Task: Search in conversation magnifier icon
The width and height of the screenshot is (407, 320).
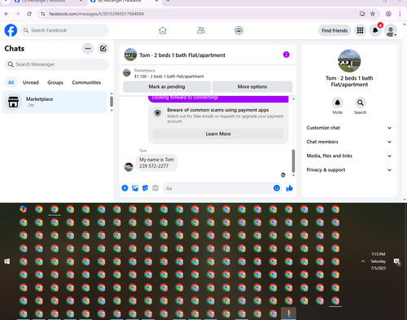Action: tap(361, 103)
